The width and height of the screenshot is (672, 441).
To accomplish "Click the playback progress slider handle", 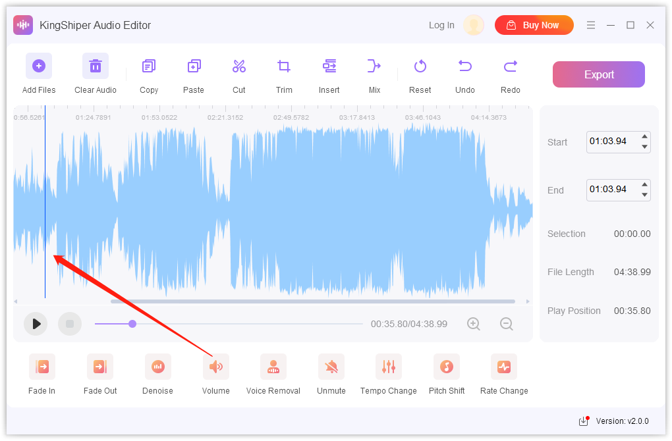I will click(x=132, y=324).
